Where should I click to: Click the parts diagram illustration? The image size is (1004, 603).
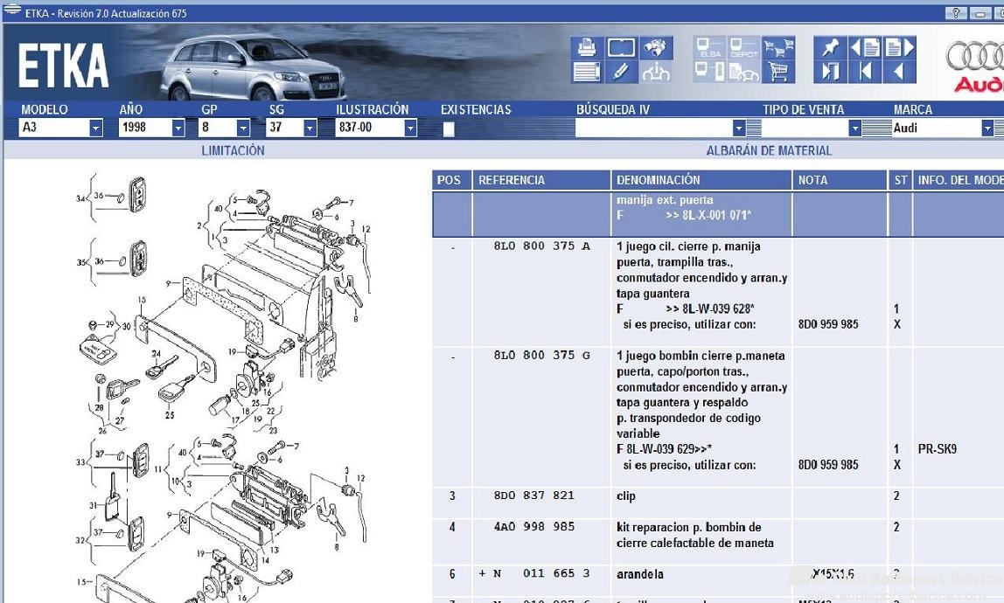[224, 387]
